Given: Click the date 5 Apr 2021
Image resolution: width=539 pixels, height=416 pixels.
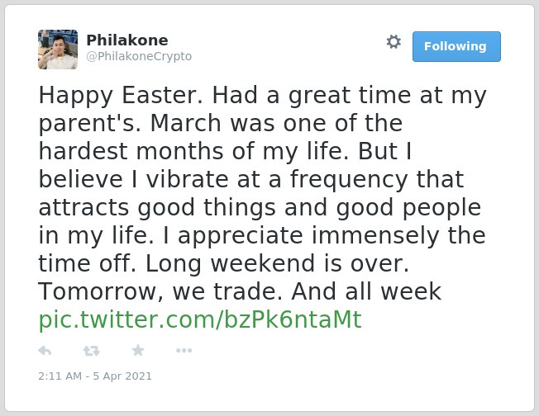Looking at the screenshot, I should tap(122, 376).
